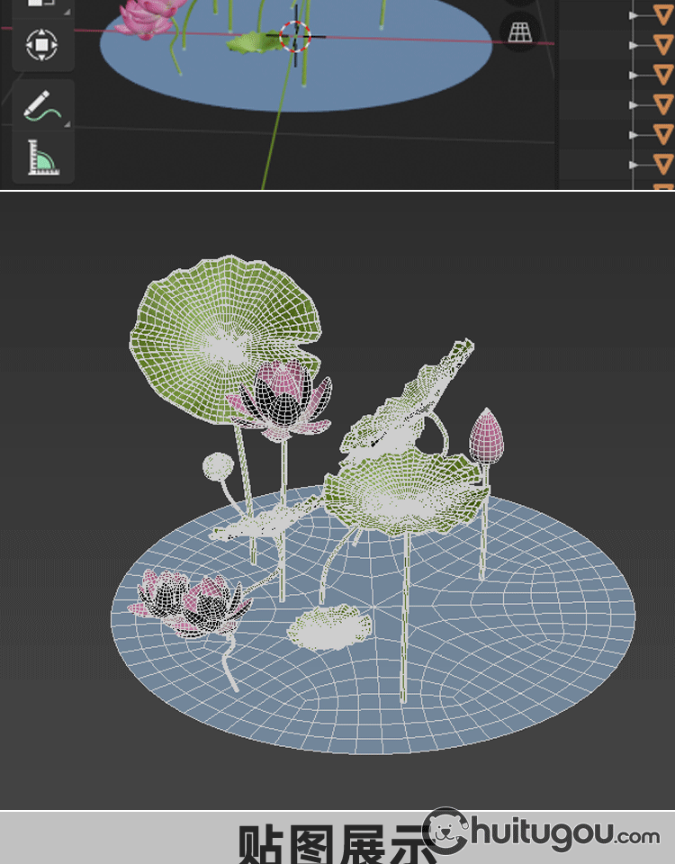Select the Measure ruler tool

(x=41, y=157)
